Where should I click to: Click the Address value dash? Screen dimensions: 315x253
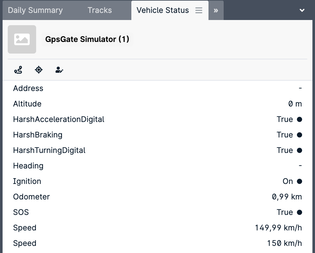[x=300, y=88]
